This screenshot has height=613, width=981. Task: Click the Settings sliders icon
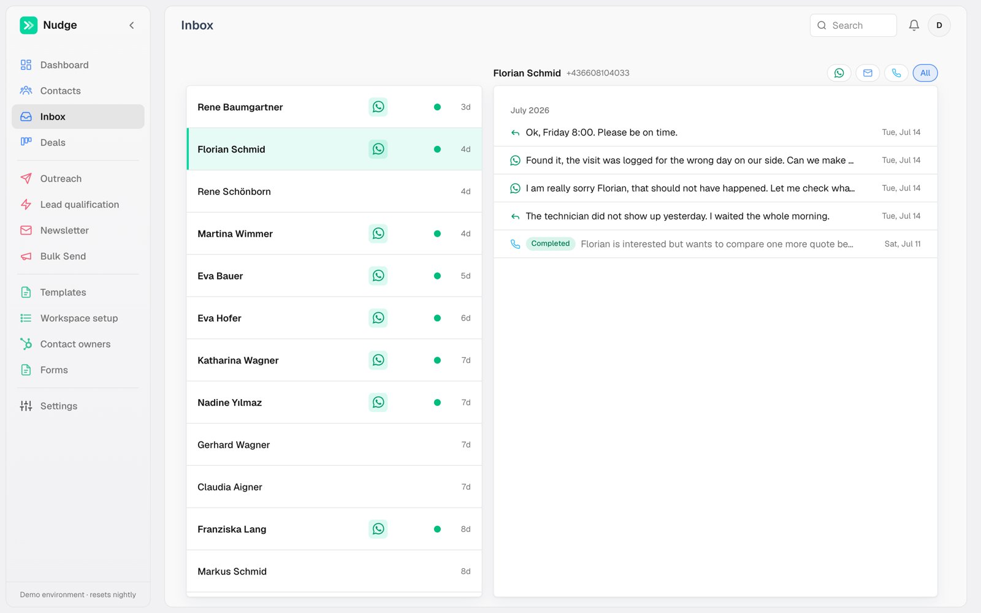coord(26,406)
